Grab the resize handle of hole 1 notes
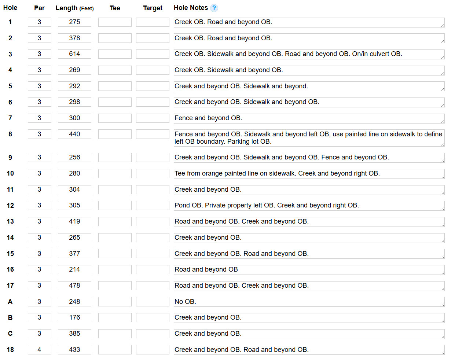This screenshot has height=357, width=455. (x=443, y=25)
